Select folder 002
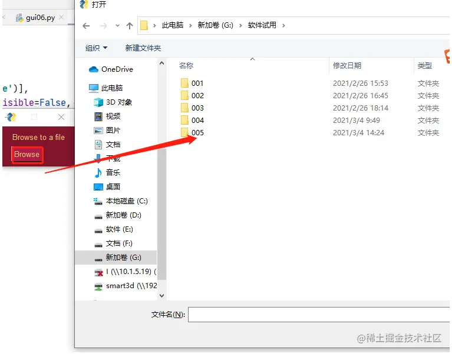This screenshot has height=354, width=452. click(x=197, y=96)
